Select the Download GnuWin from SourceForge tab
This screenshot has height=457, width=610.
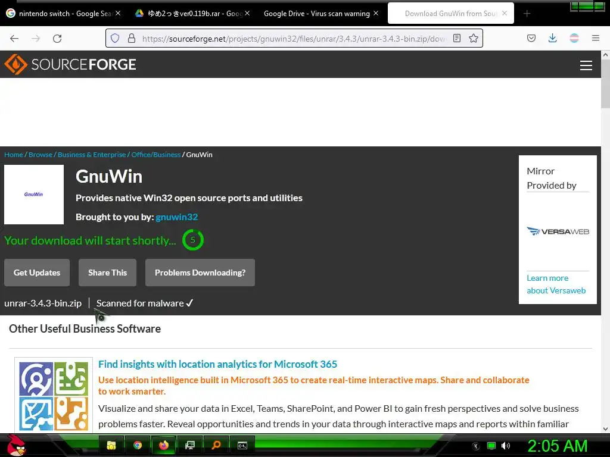click(x=450, y=14)
